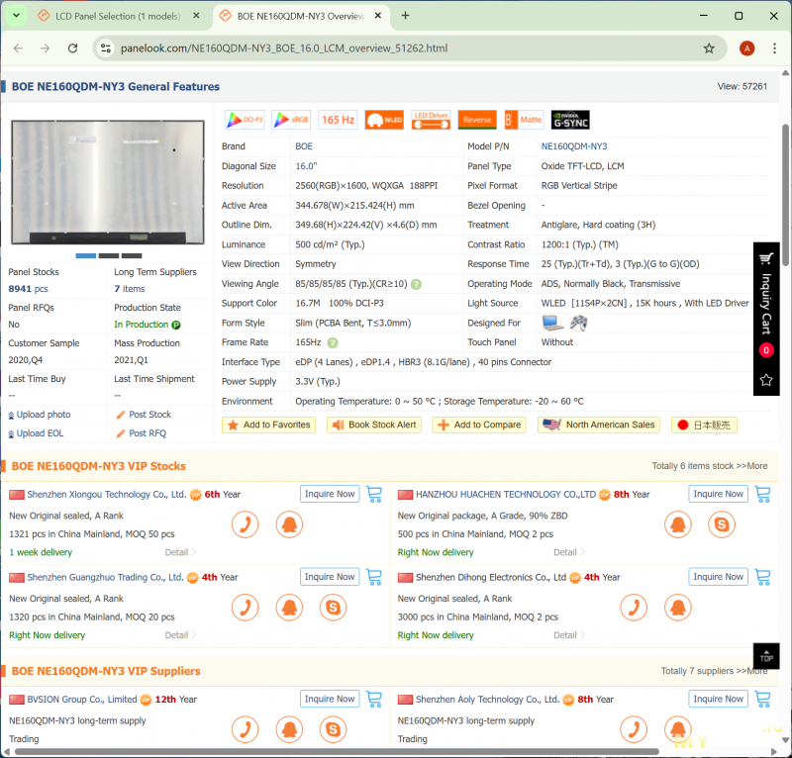The image size is (792, 758).
Task: Expand Detail for Shenzhen Xiongou Technology stock
Action: pos(180,552)
